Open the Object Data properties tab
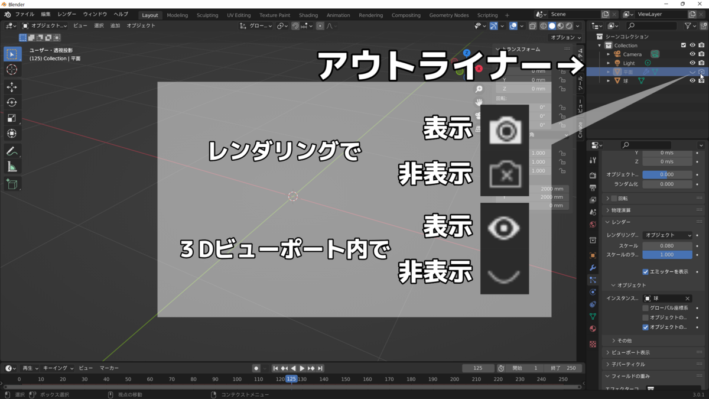Viewport: 709px width, 399px height. coord(593,317)
